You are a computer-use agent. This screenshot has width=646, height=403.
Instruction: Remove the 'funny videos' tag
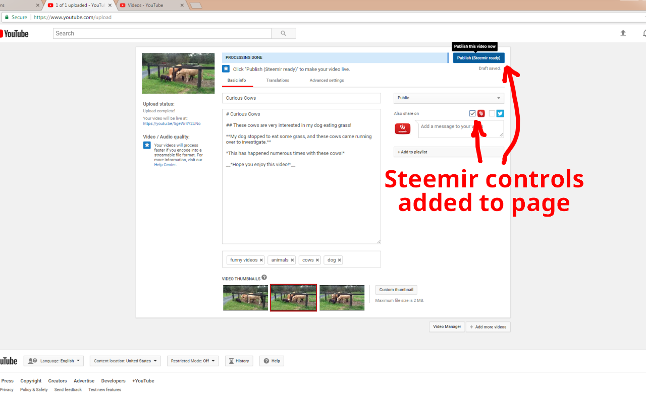(261, 260)
